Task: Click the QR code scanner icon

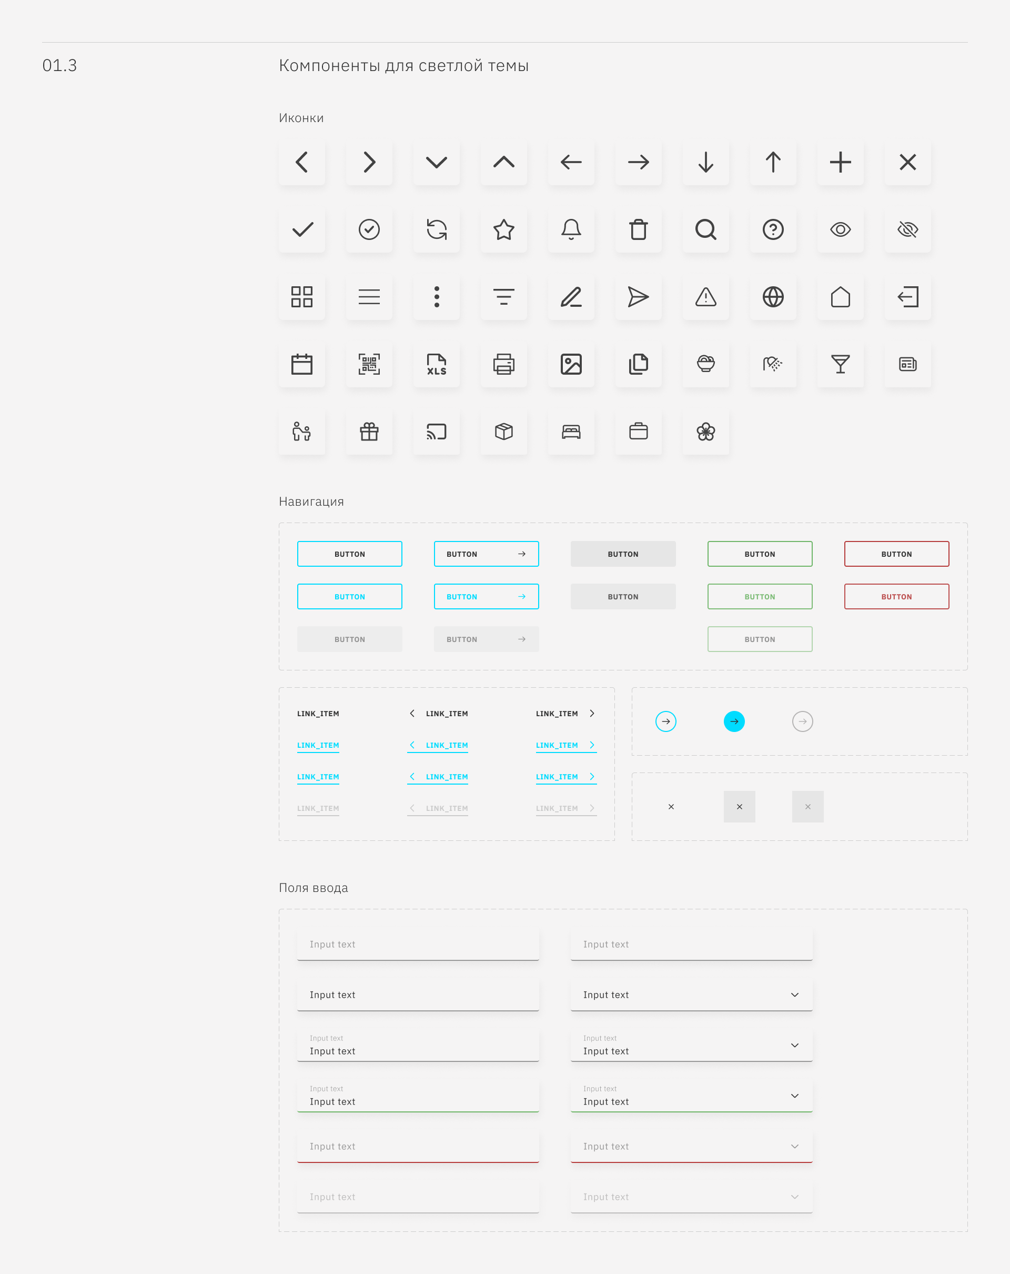Action: [x=369, y=364]
